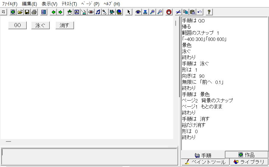Viewport: 269px width, 167px height.
Task: Create a text box with the A icon
Action: tap(77, 12)
